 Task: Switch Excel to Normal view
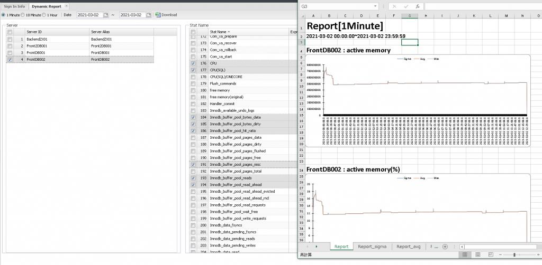click(465, 254)
